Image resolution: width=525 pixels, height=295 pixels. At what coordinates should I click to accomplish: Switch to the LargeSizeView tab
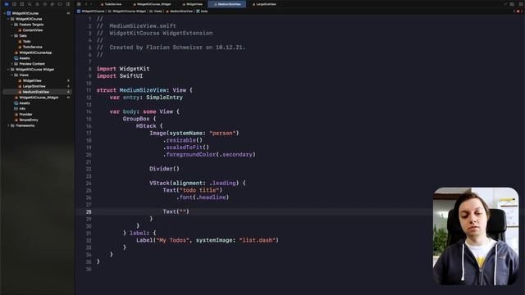tap(264, 4)
